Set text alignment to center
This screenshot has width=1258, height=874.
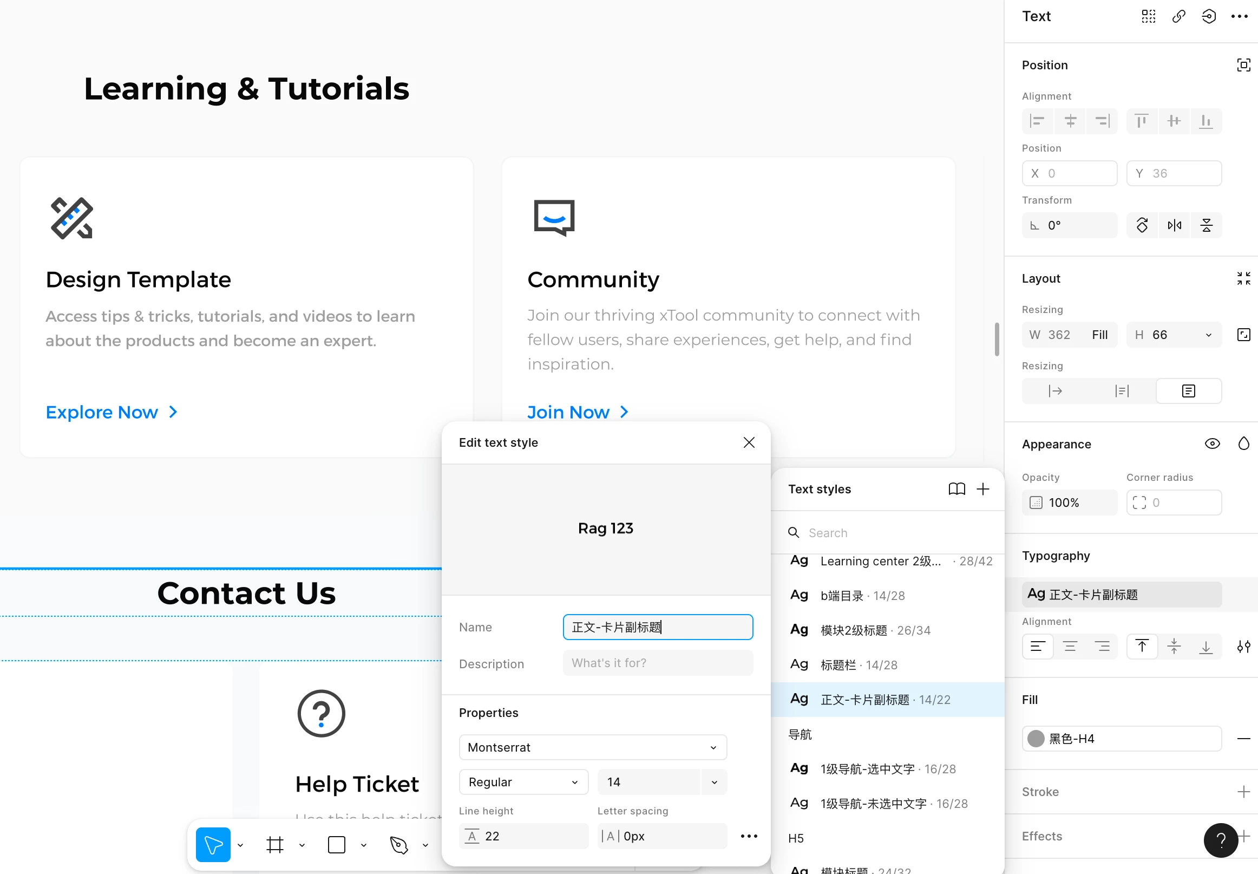[x=1070, y=647]
